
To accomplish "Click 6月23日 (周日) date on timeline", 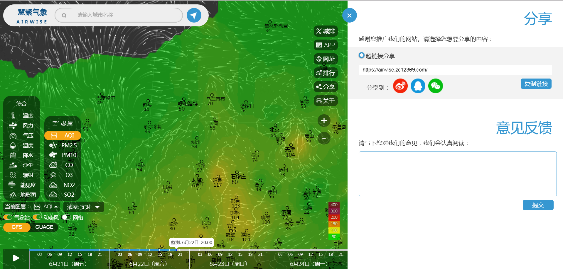I will point(228,264).
